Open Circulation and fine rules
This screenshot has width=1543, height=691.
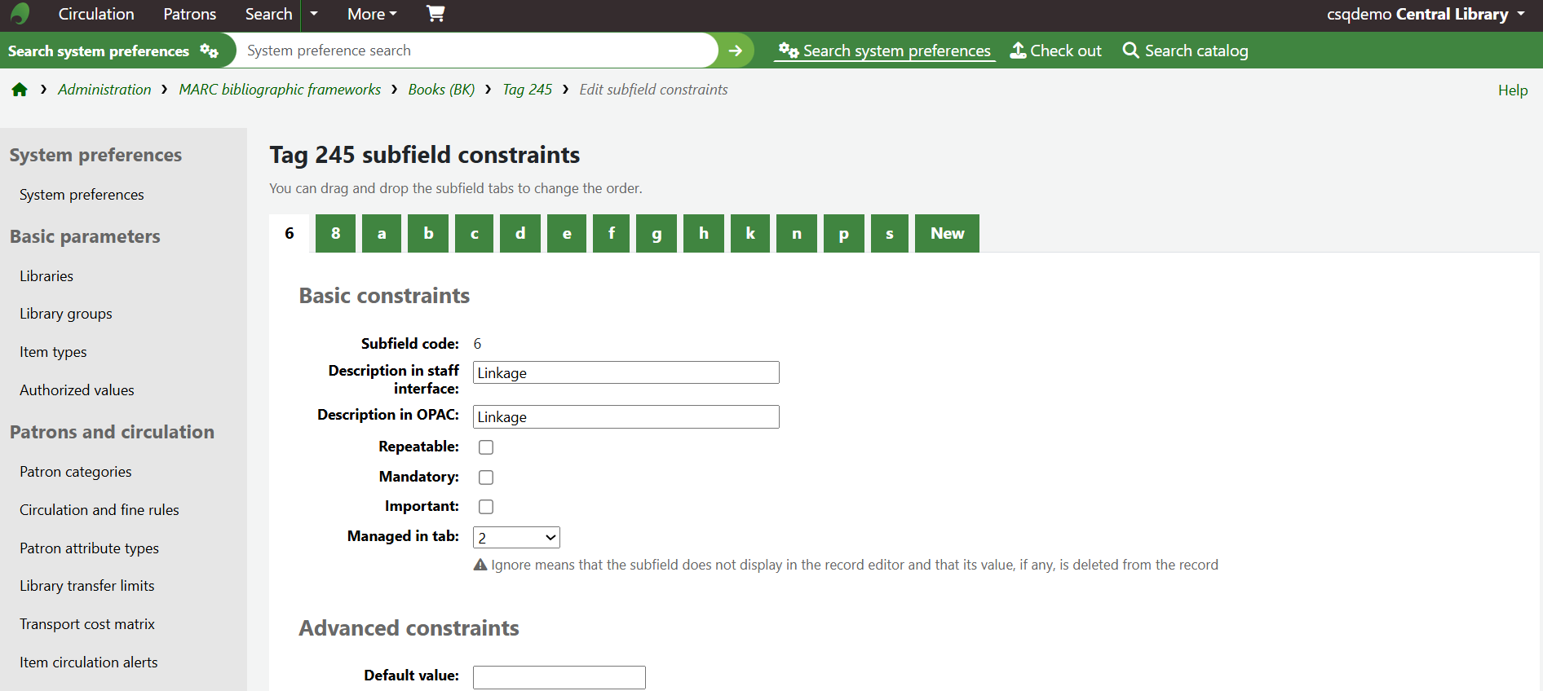click(99, 510)
